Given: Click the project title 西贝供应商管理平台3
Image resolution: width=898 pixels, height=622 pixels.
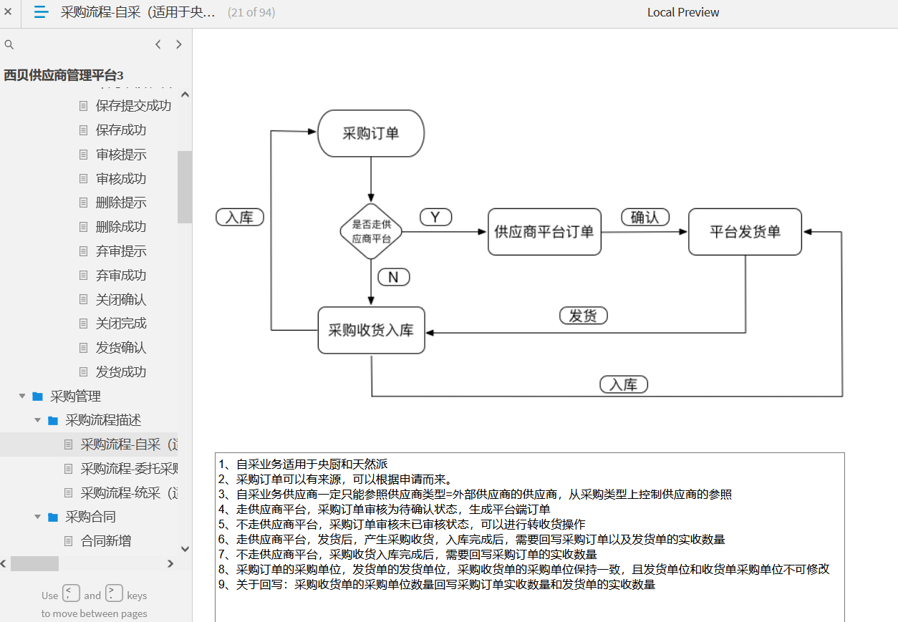Looking at the screenshot, I should point(64,75).
